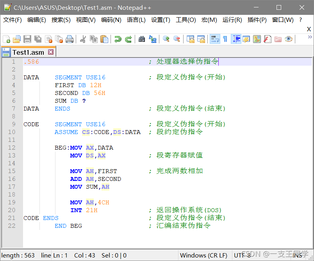
Task: Click line number 12 in the margin
Action: [12, 148]
